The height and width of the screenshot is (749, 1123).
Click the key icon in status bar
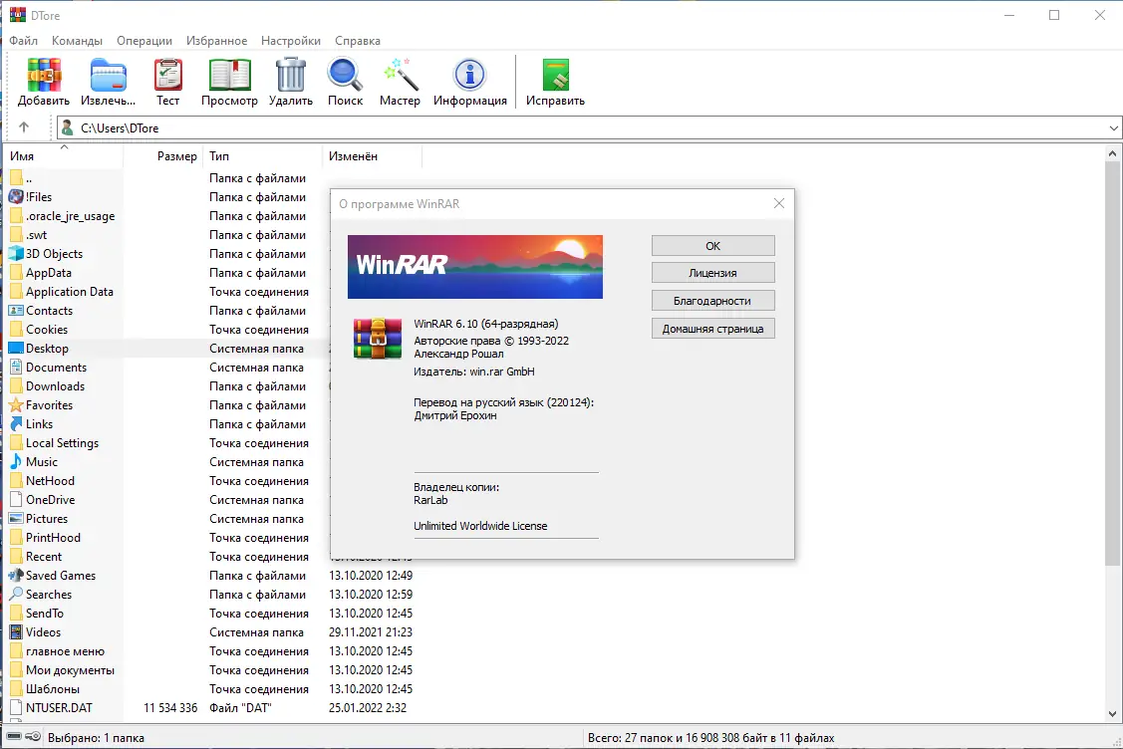pyautogui.click(x=33, y=737)
